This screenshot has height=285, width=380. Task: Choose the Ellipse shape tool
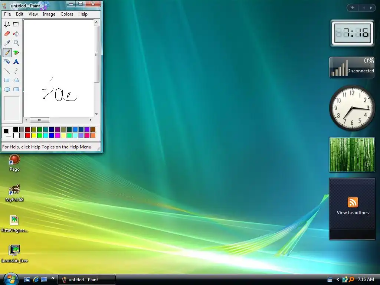pyautogui.click(x=7, y=89)
